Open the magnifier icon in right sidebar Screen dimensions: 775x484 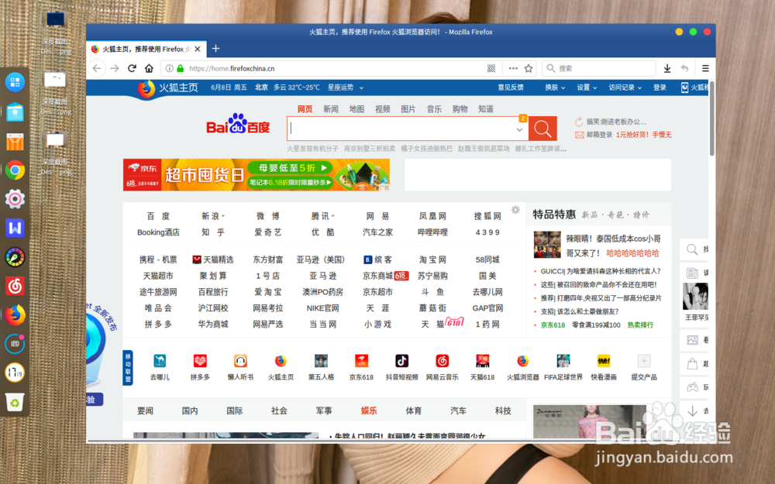[x=692, y=249]
